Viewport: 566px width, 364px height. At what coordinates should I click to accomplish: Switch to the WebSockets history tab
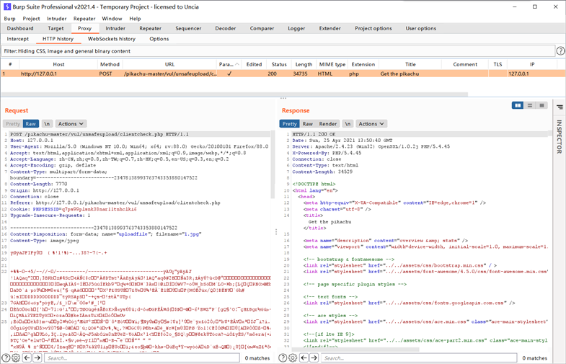click(x=112, y=39)
